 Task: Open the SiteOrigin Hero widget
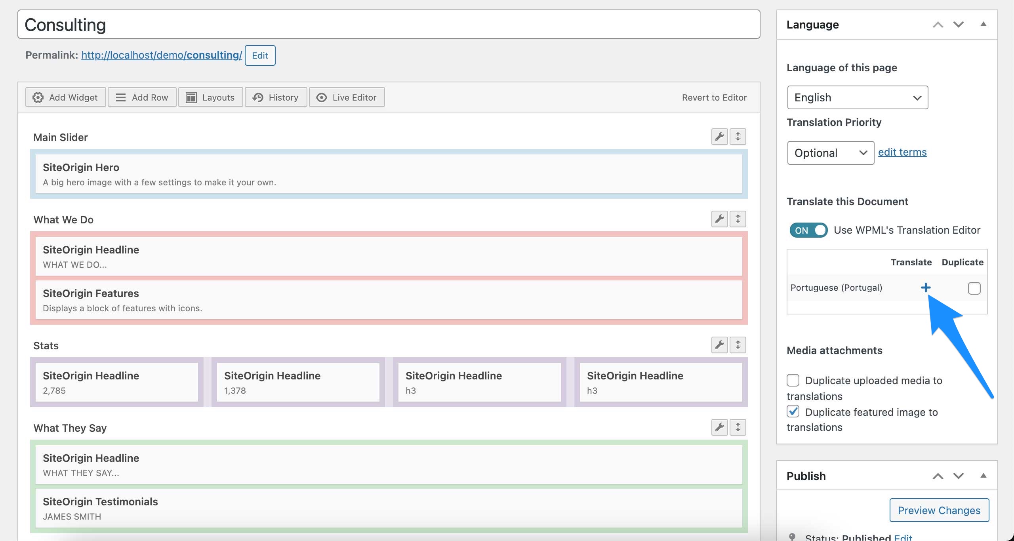click(x=388, y=174)
